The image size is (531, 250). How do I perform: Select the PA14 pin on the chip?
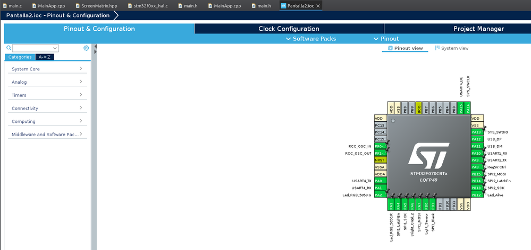coord(468,108)
